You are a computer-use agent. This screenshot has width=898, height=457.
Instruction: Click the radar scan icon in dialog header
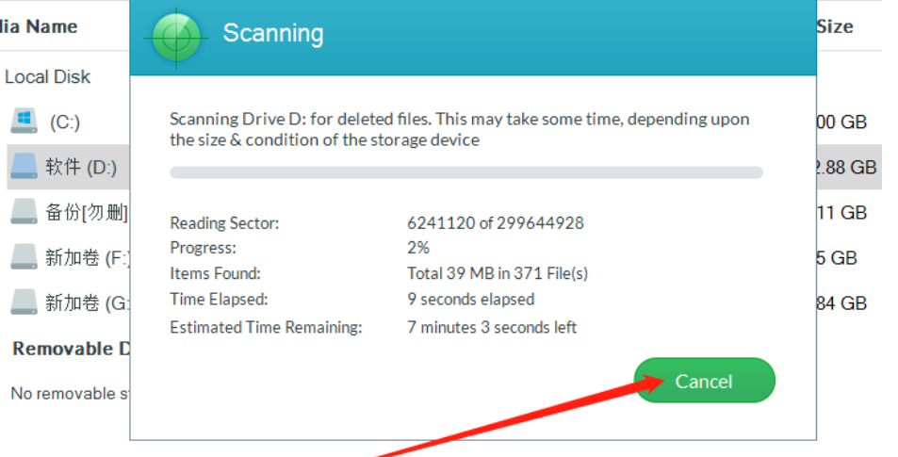click(176, 38)
